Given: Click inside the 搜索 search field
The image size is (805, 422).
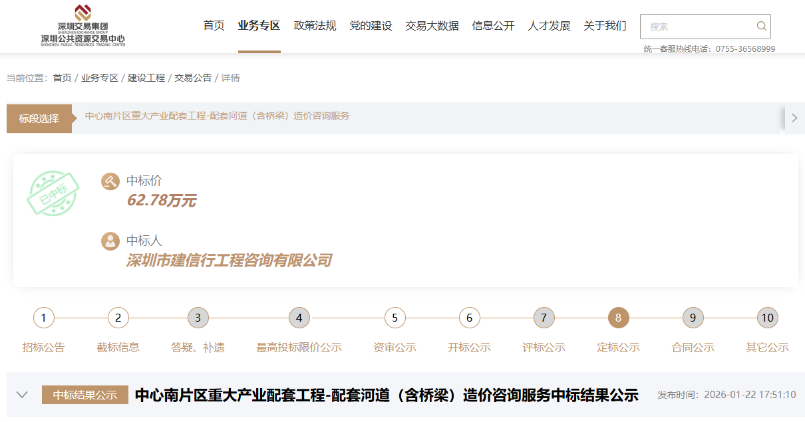Looking at the screenshot, I should pyautogui.click(x=699, y=27).
